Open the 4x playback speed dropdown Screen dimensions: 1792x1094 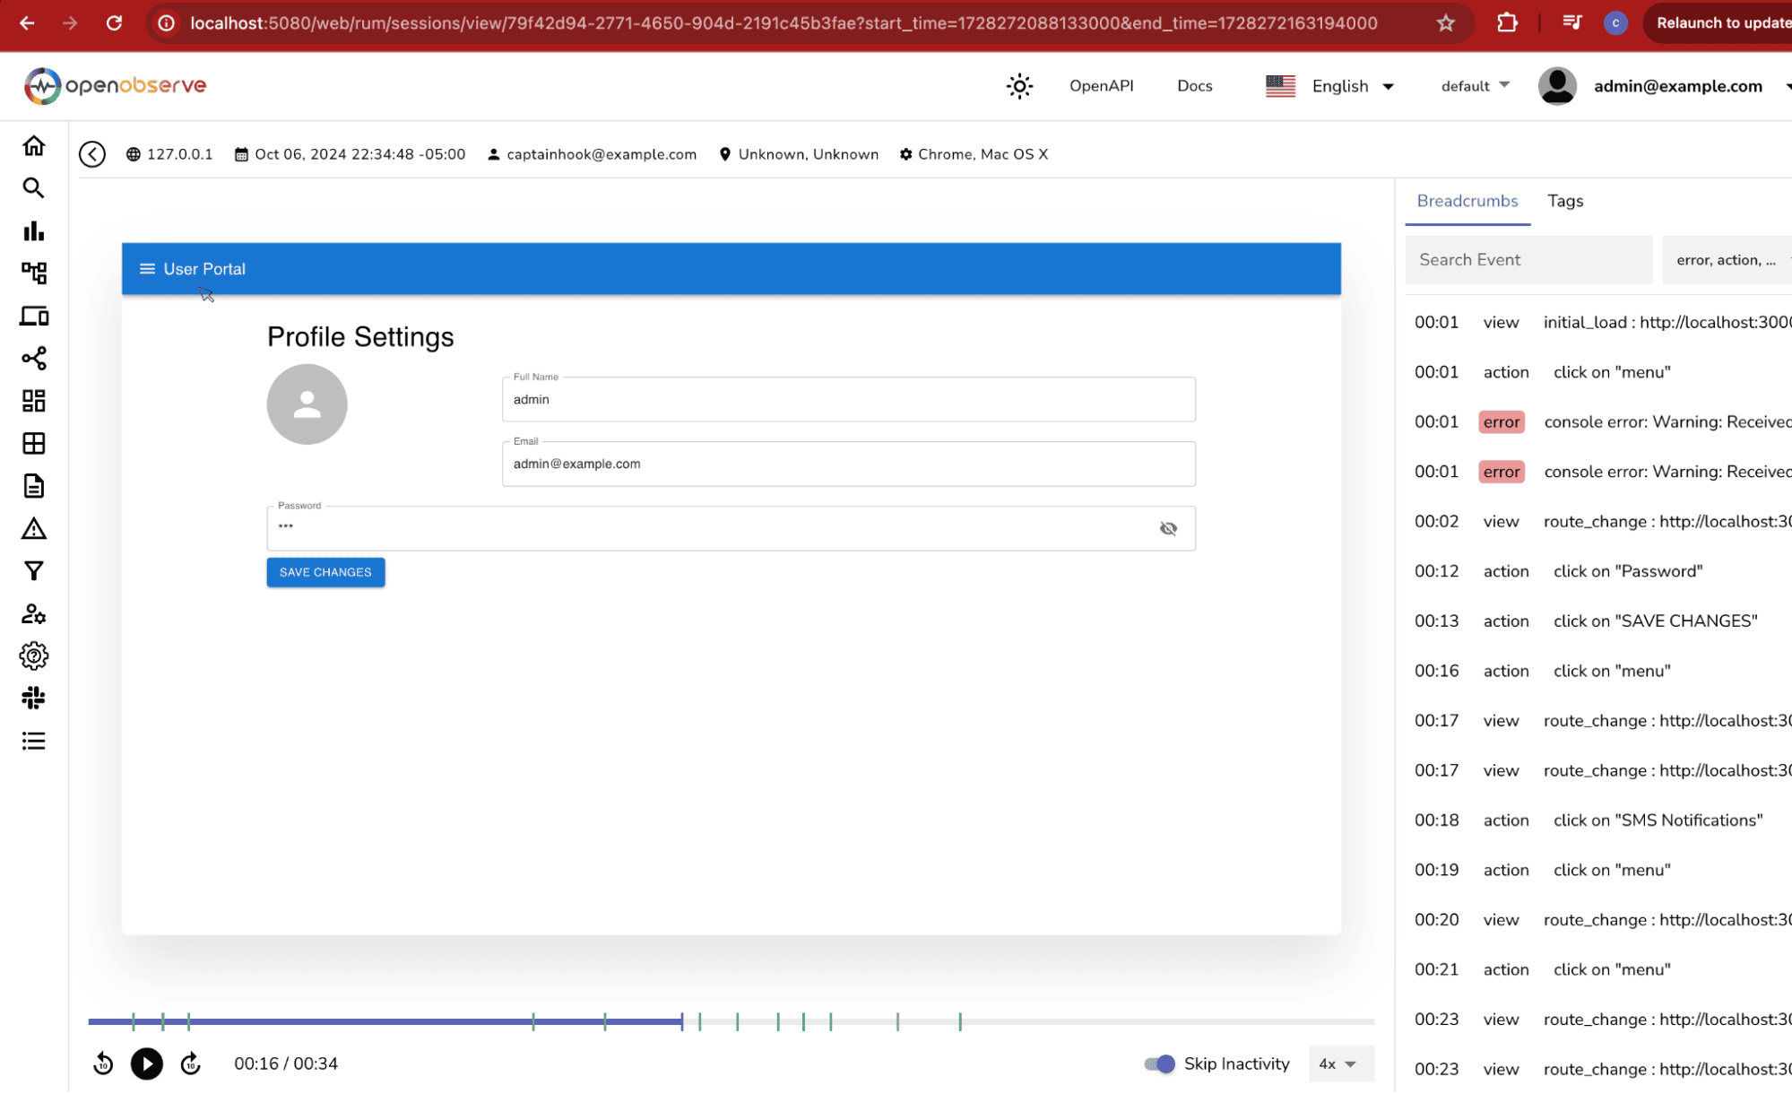point(1340,1064)
